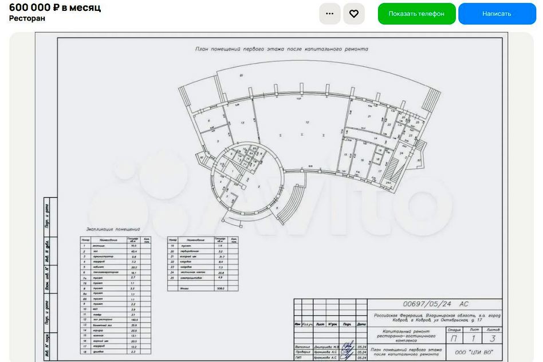Click the green 'Показать телефон' button

pos(416,14)
